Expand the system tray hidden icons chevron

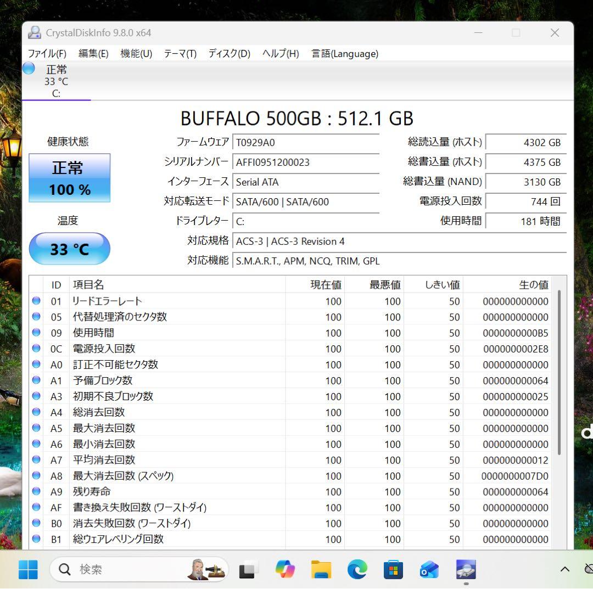point(565,569)
